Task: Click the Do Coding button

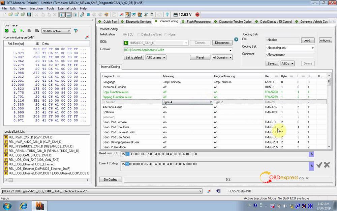Action: tap(111, 180)
